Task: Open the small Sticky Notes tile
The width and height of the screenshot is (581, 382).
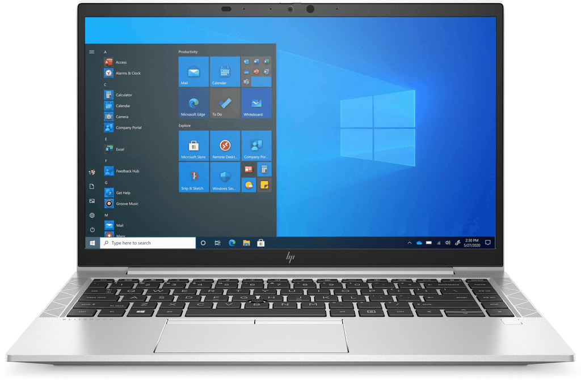Action: coord(264,184)
